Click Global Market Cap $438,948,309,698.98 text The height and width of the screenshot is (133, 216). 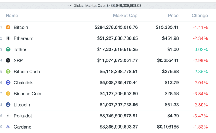click(108, 6)
